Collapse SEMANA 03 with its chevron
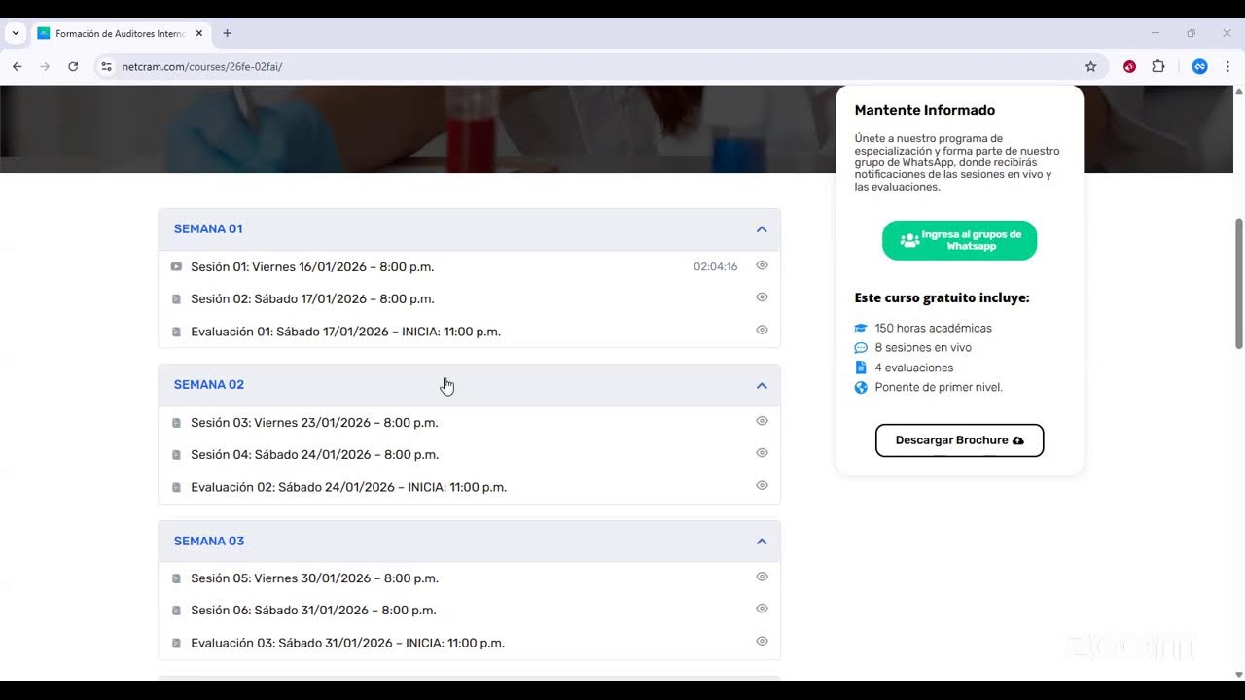The width and height of the screenshot is (1245, 700). 762,542
